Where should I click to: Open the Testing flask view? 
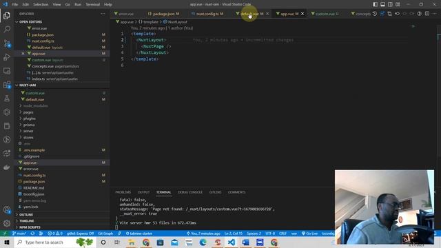pos(7,99)
